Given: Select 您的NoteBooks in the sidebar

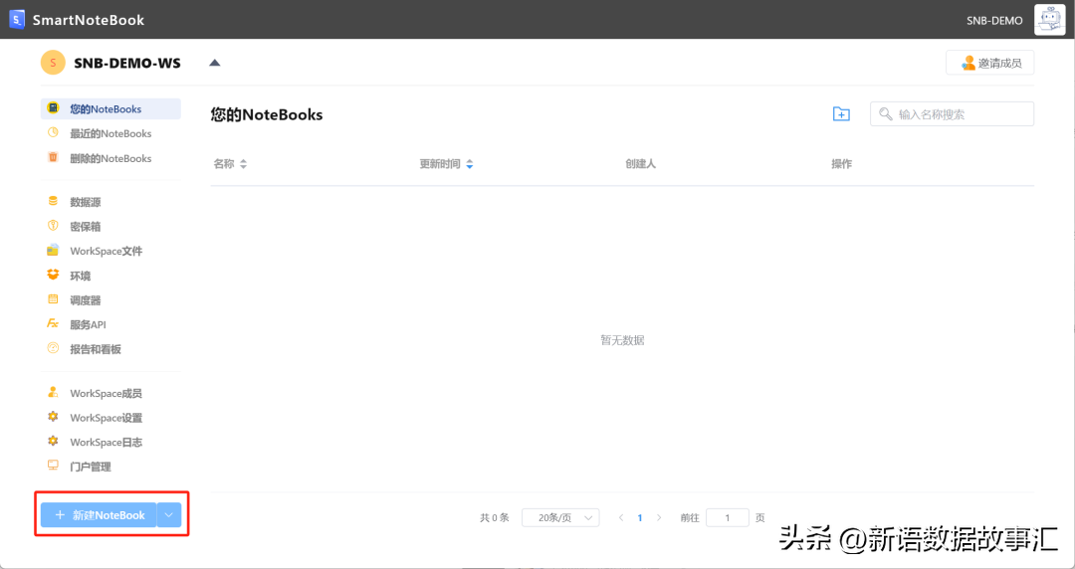Looking at the screenshot, I should pos(106,109).
